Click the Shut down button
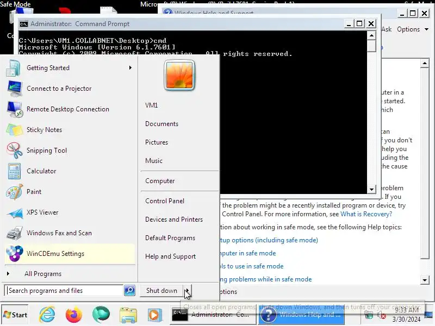 pos(161,291)
